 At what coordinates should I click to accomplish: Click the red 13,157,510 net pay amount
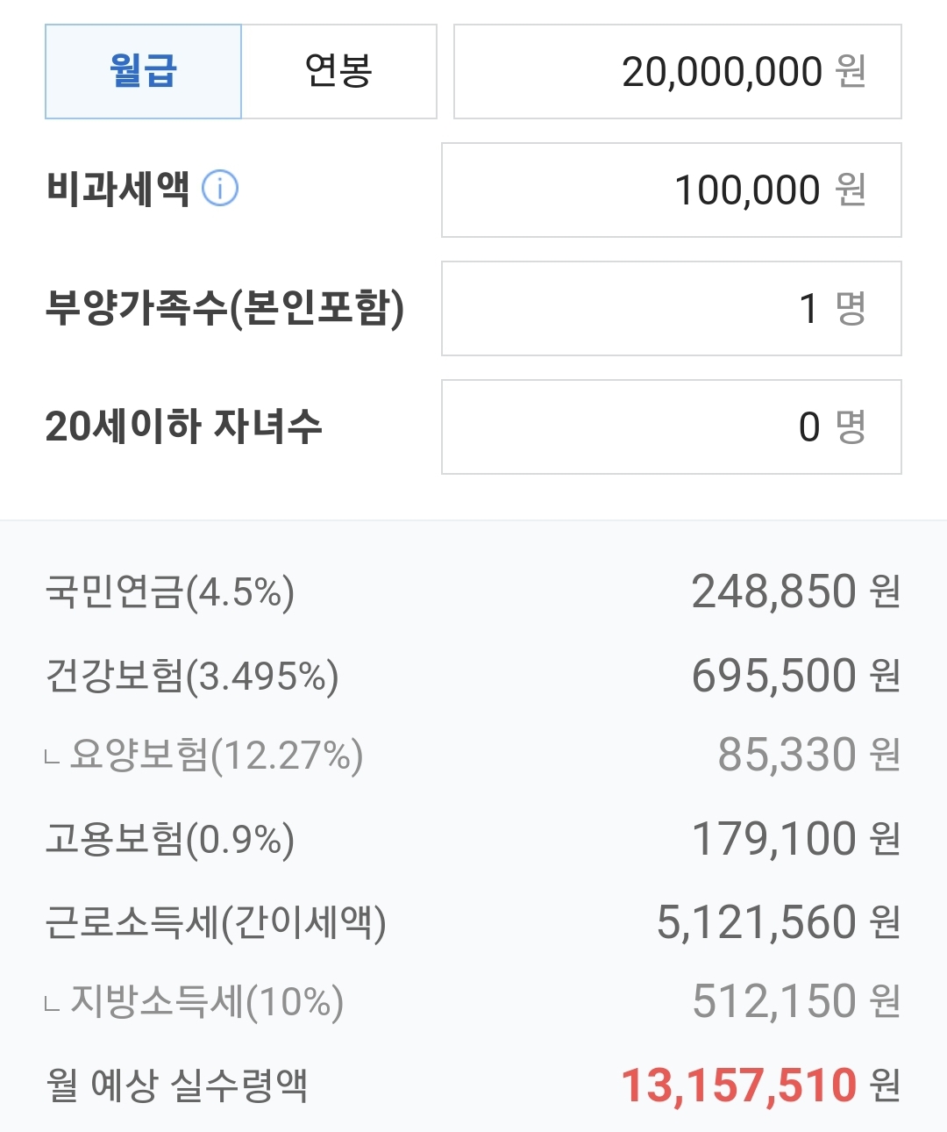click(738, 1085)
